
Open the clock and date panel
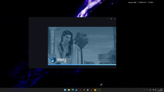coord(160,90)
